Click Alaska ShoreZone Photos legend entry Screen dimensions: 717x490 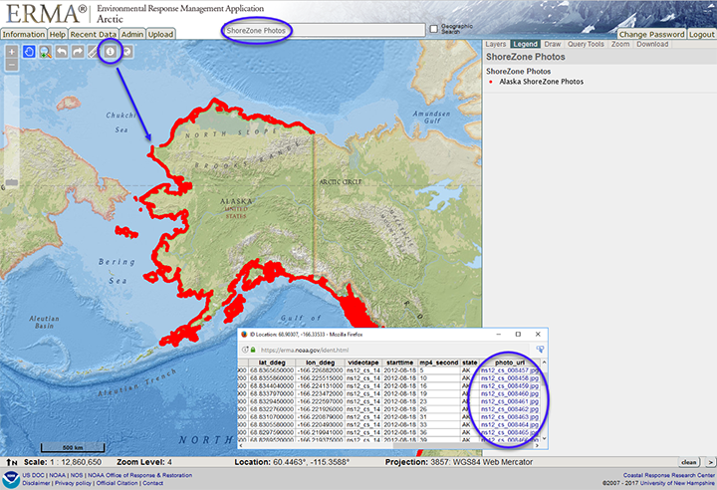pyautogui.click(x=541, y=82)
